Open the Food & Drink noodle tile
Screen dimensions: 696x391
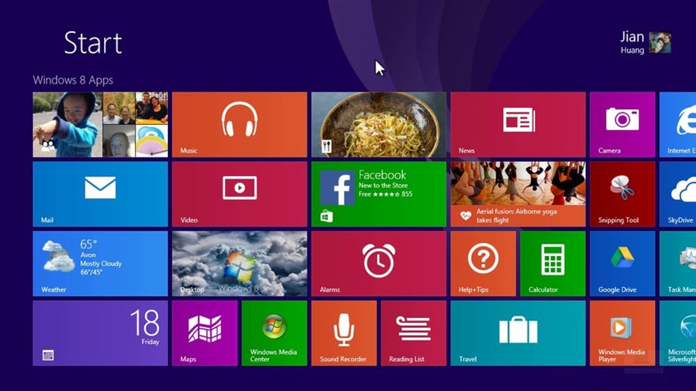coord(379,125)
